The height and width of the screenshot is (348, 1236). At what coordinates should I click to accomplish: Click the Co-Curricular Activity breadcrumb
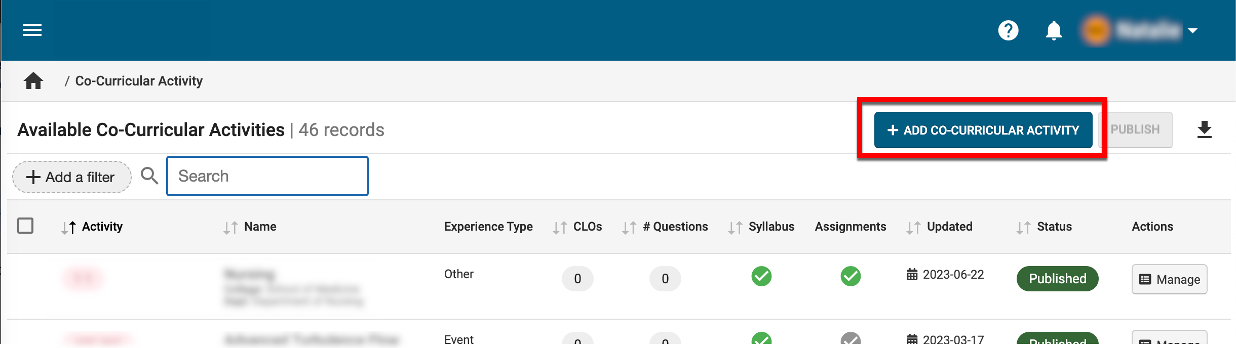click(139, 81)
